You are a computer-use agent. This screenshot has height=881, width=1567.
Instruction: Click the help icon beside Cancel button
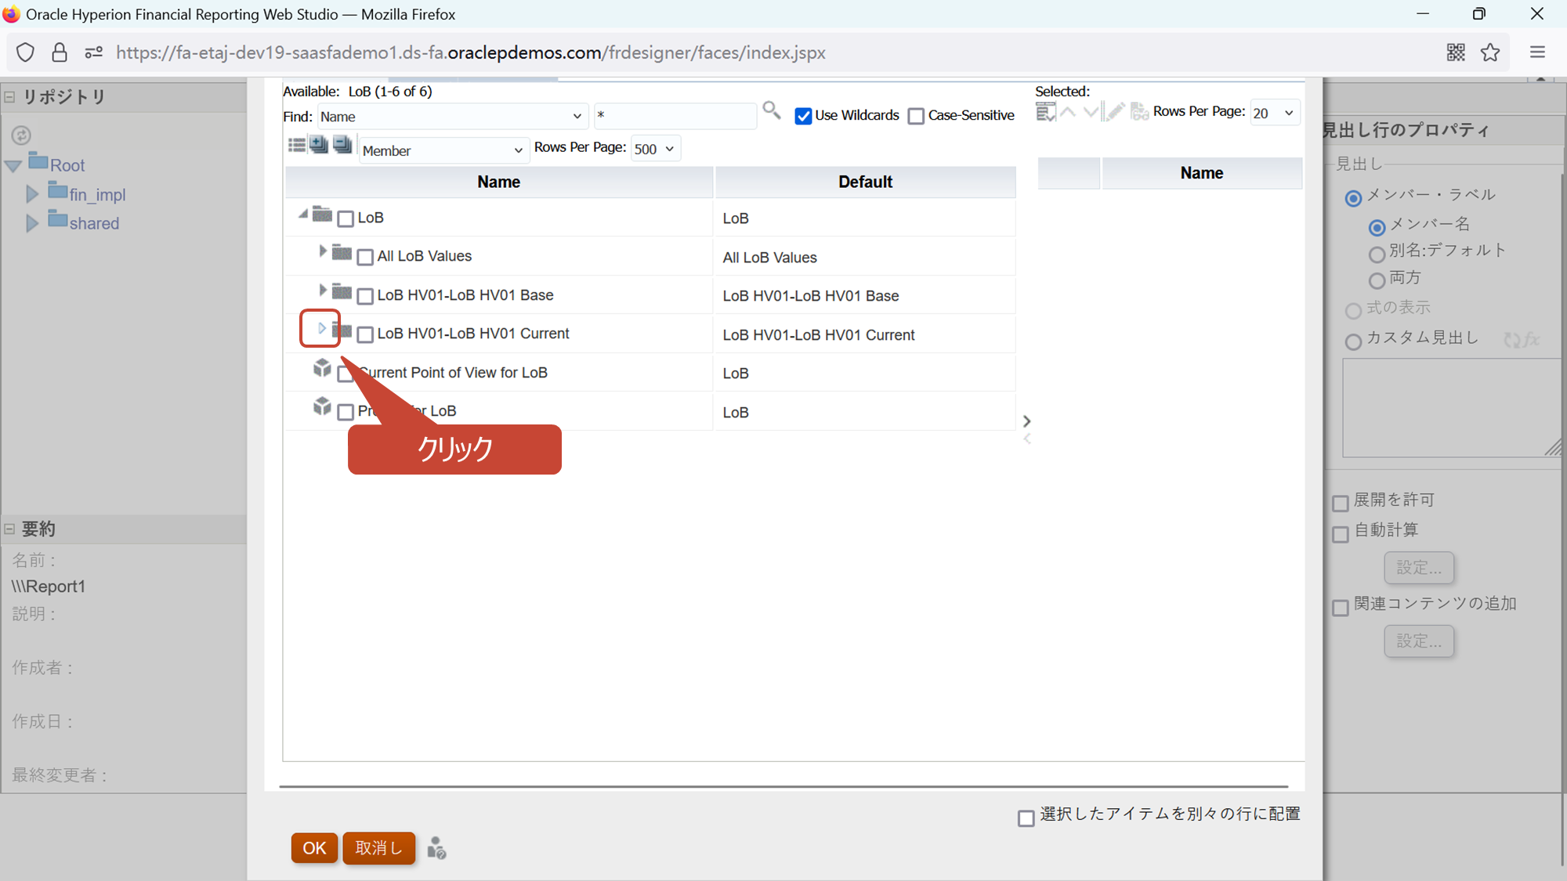click(x=436, y=848)
